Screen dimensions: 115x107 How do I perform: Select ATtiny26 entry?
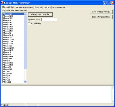(x=13, y=80)
